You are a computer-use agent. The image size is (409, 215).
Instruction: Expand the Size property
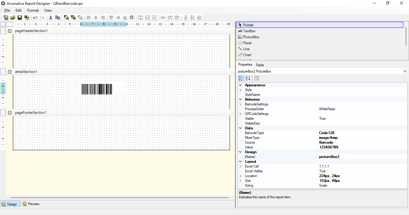(240, 181)
